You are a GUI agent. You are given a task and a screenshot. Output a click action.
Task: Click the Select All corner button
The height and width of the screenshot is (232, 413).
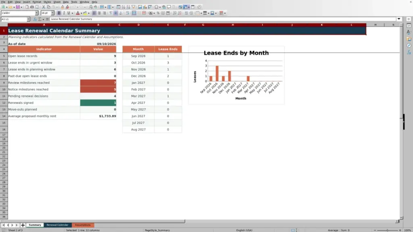point(4,25)
